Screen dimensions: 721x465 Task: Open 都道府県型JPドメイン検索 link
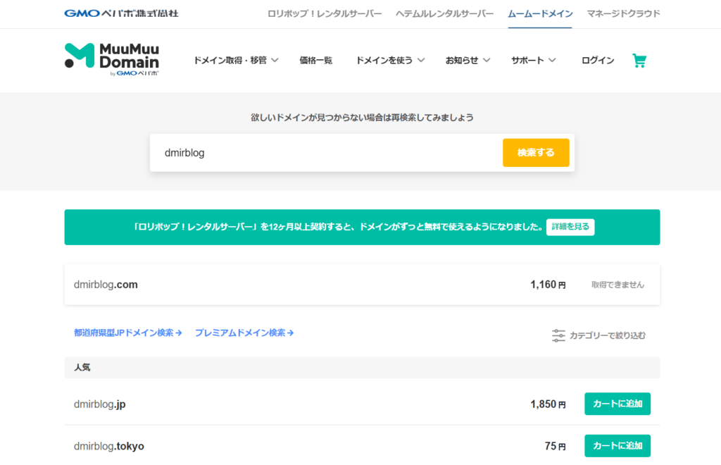127,333
